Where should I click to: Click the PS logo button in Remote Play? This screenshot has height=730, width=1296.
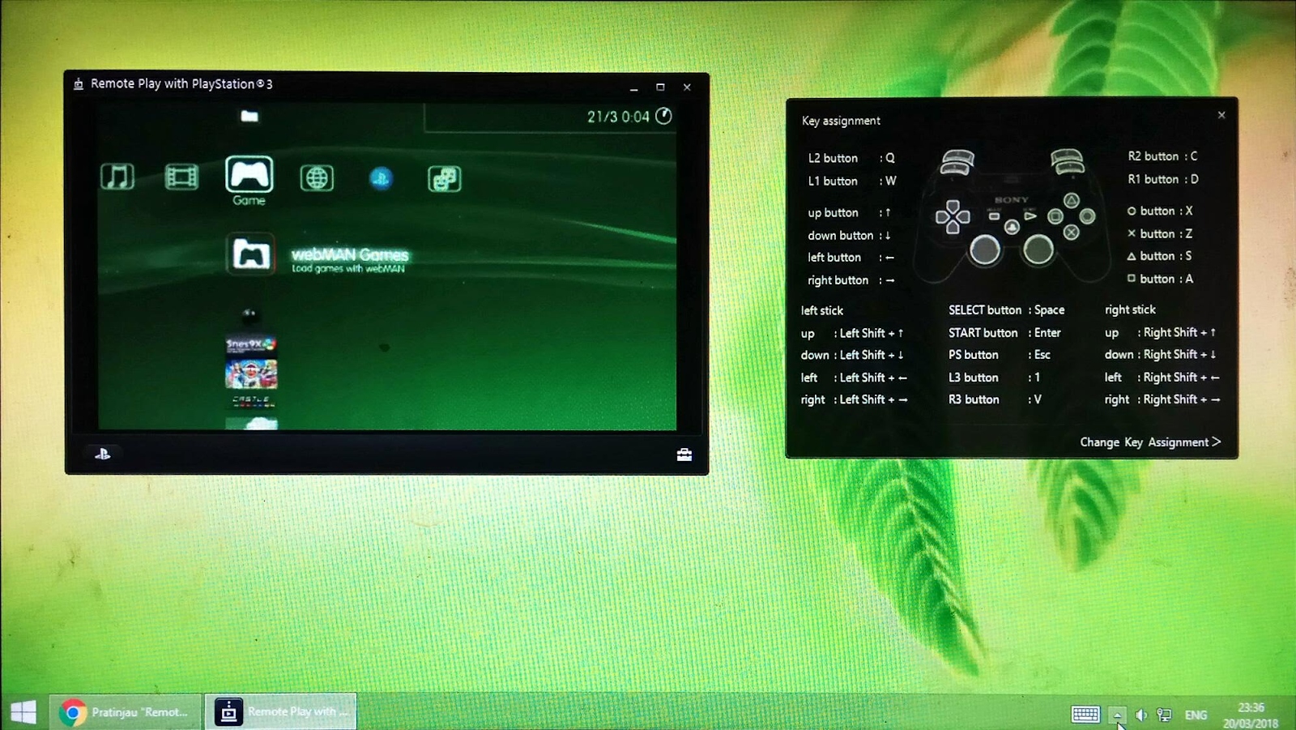point(103,454)
